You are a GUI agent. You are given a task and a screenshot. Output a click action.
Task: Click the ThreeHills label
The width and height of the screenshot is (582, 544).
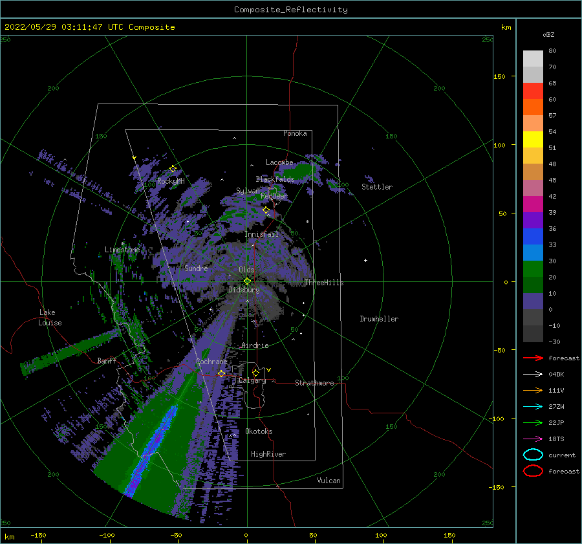click(324, 283)
